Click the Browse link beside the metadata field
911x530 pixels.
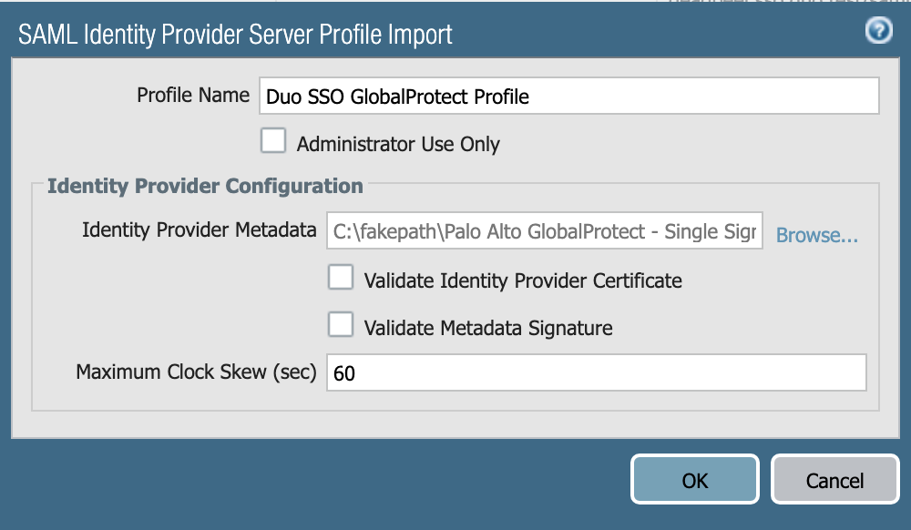tap(816, 235)
